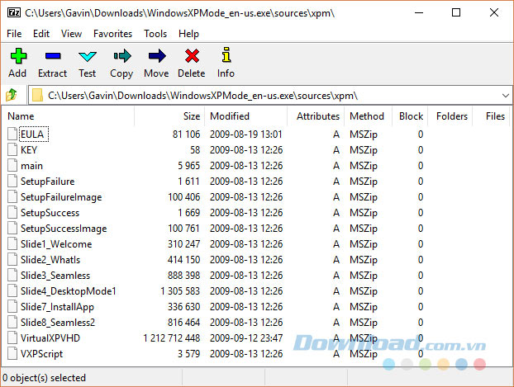The width and height of the screenshot is (514, 387).
Task: Click the 7z app icon in title bar
Action: pos(14,12)
